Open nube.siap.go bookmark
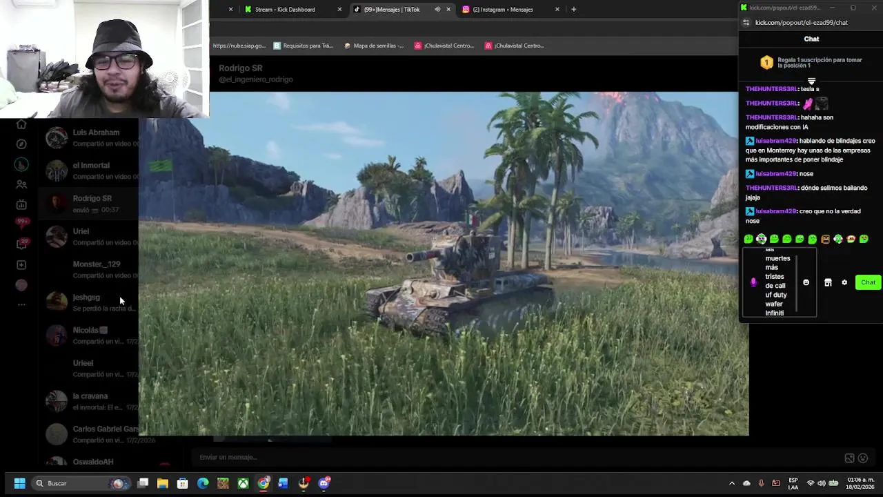The height and width of the screenshot is (497, 883). tap(239, 46)
